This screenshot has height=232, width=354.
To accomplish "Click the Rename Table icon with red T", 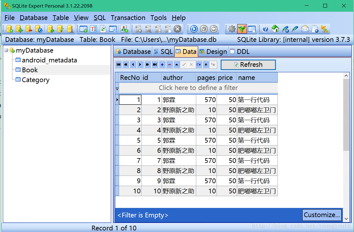I will pos(93,29).
